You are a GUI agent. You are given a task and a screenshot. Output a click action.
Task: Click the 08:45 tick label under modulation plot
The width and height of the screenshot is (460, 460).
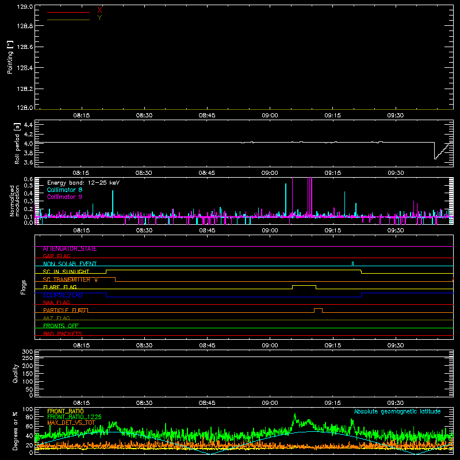click(207, 231)
